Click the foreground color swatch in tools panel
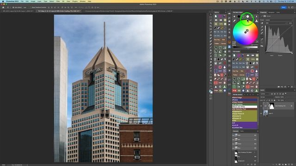Screen dimensions: 296x166 point(210,91)
